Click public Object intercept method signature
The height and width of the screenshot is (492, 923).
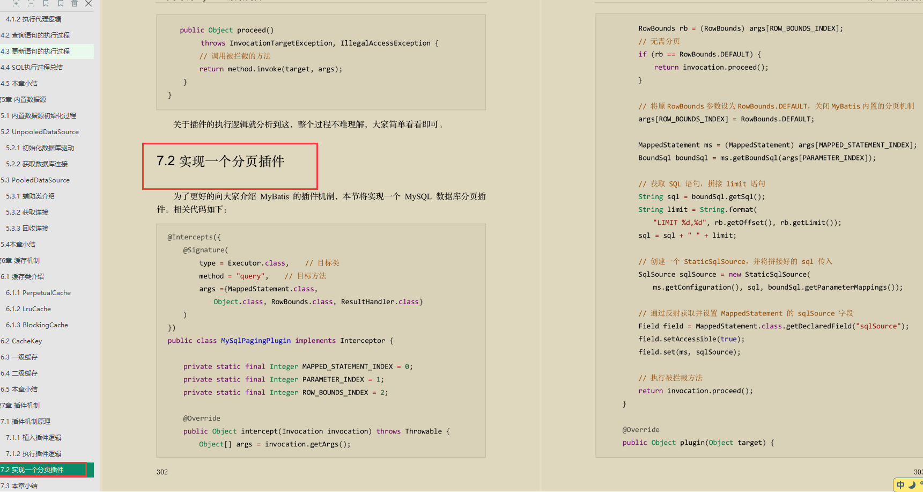[316, 431]
